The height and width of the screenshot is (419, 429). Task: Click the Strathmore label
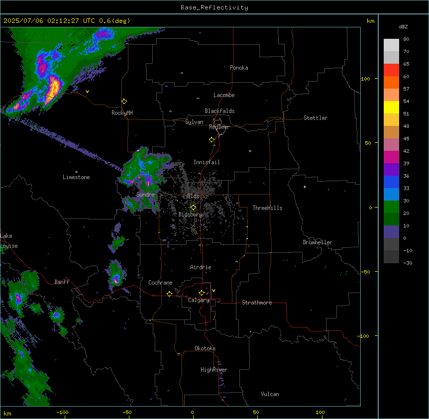pos(257,303)
